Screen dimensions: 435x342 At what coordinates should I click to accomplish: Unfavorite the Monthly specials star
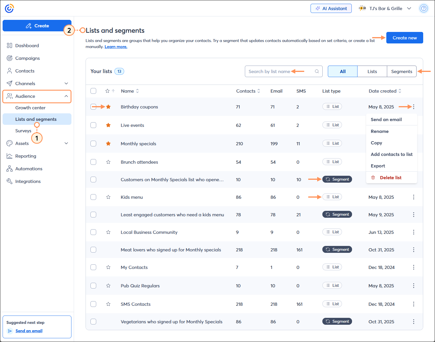pyautogui.click(x=108, y=144)
